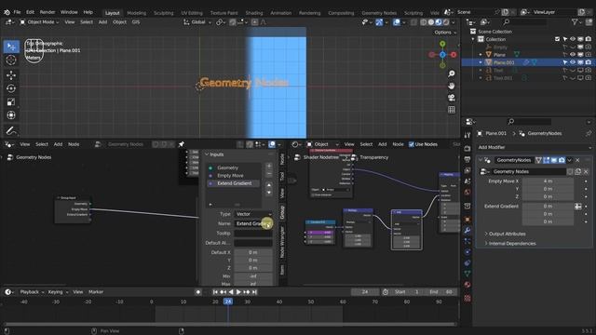596x335 pixels.
Task: Open the Render properties tab icon
Action: 467,149
